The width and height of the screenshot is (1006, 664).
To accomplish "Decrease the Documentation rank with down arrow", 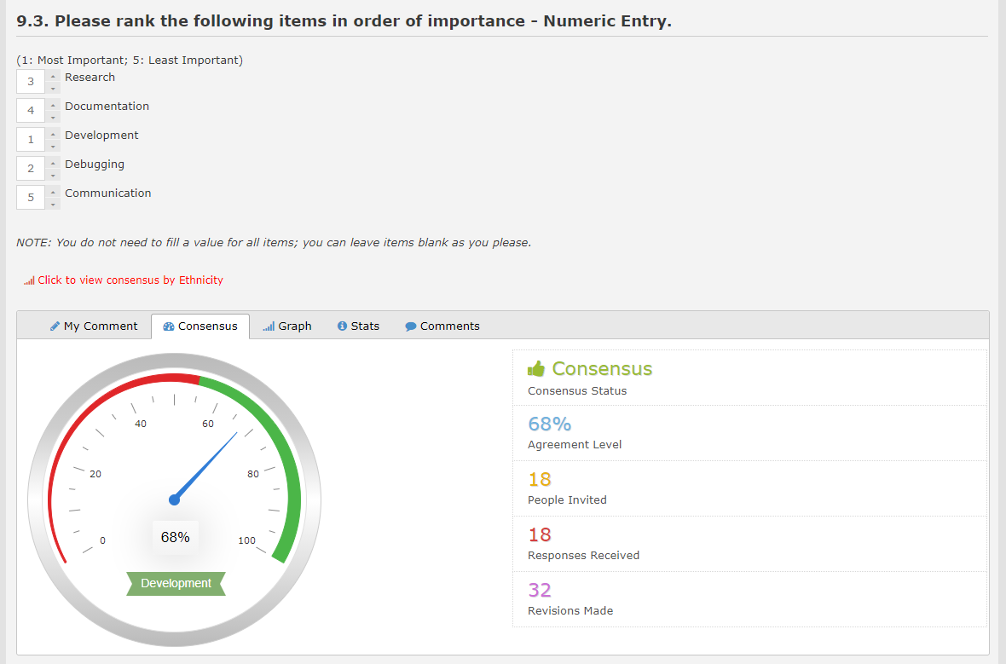I will coord(53,117).
